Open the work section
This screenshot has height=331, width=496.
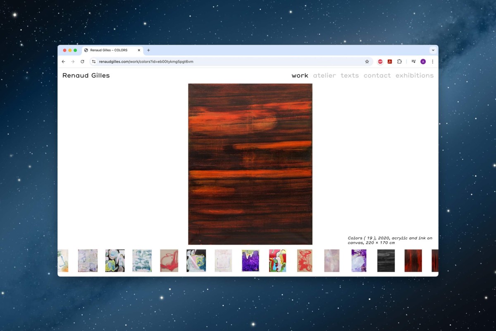[300, 75]
